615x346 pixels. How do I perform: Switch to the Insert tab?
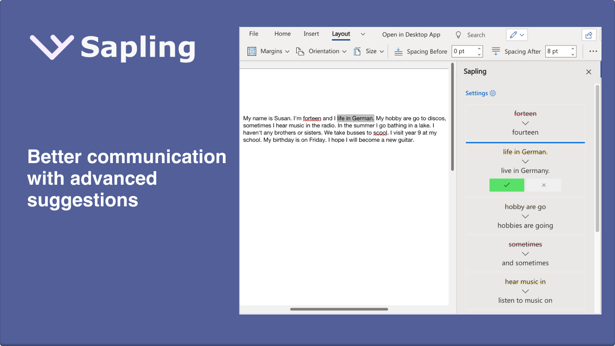[311, 34]
